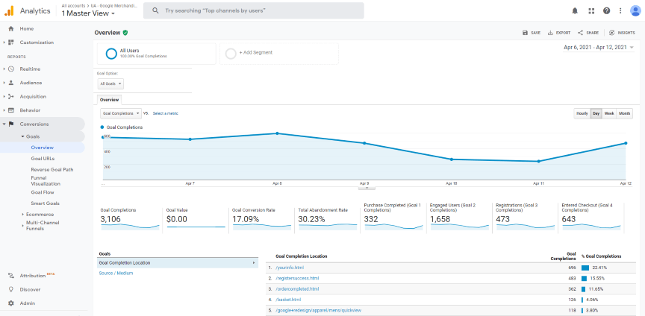Click the Apr 8 data point on chart

point(277,133)
